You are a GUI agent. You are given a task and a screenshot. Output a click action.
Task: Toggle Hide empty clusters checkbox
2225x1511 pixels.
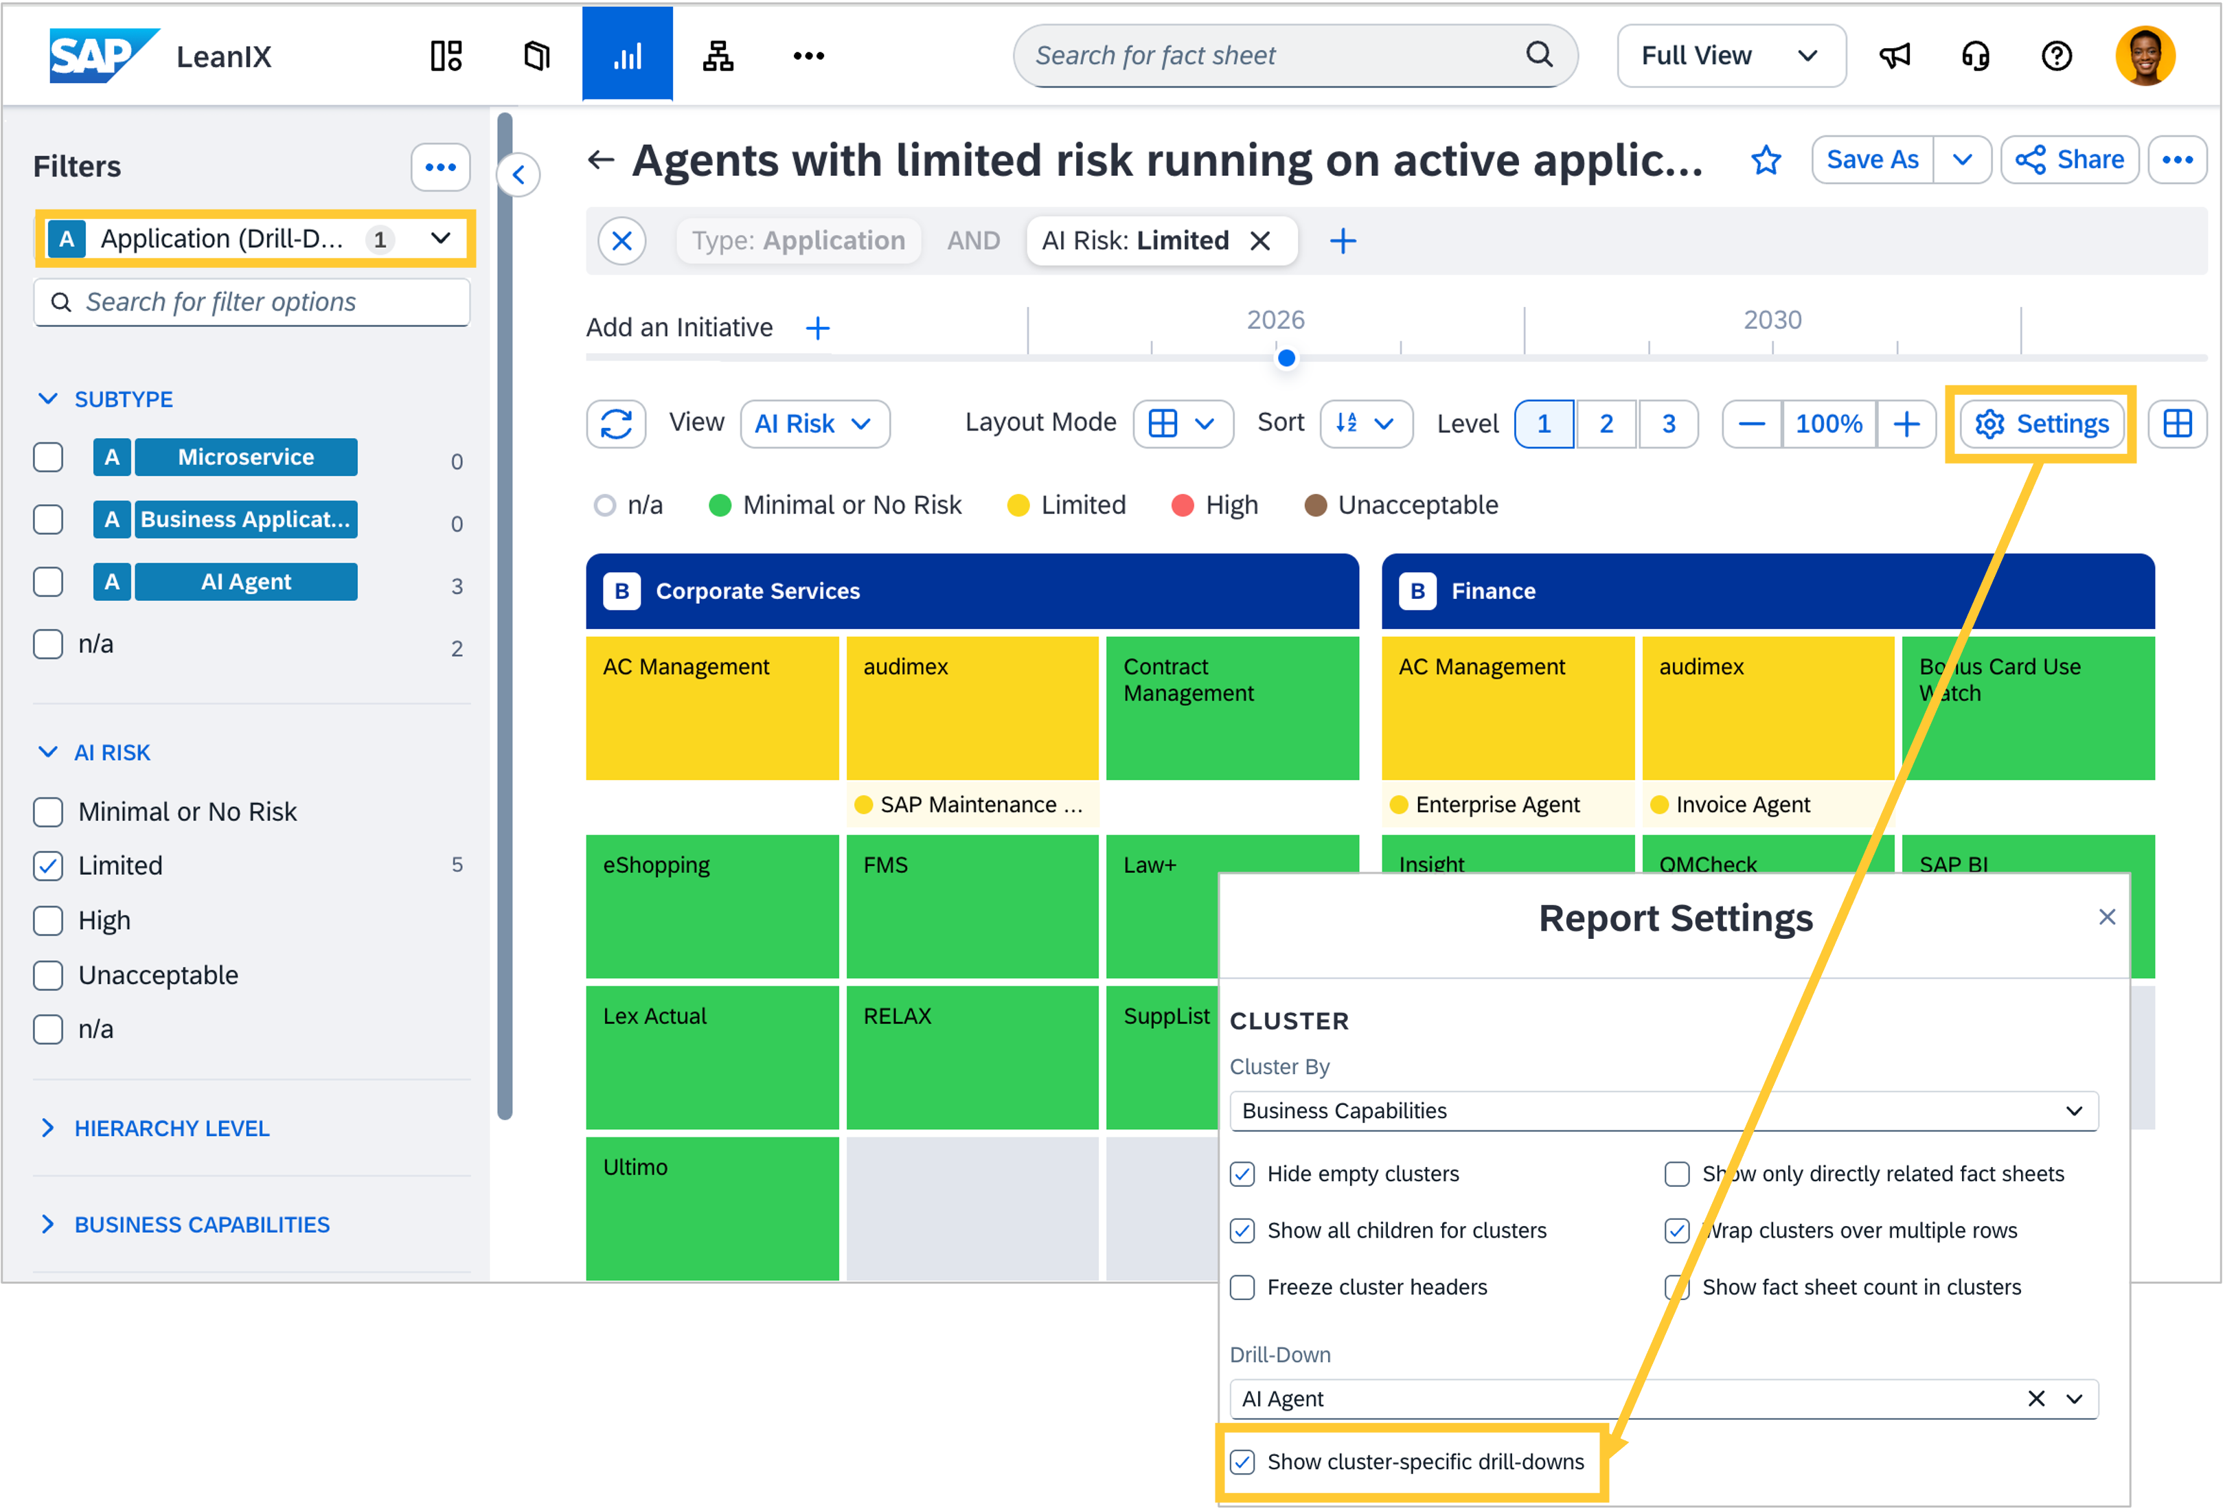pos(1242,1174)
